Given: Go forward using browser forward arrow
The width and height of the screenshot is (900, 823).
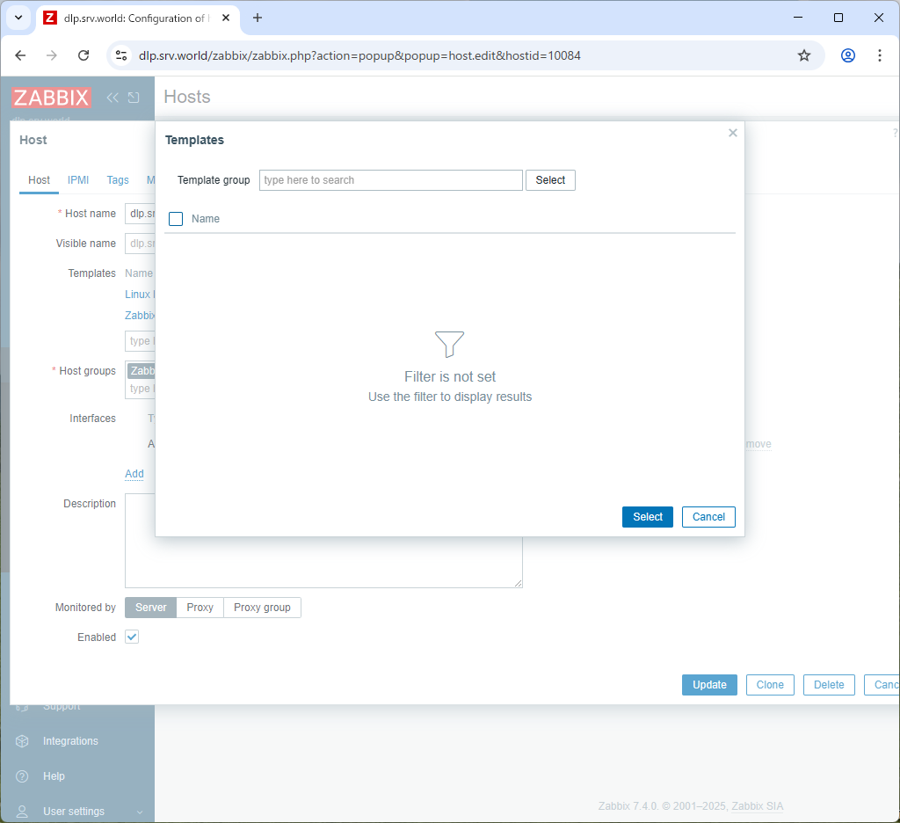Looking at the screenshot, I should click(x=52, y=55).
